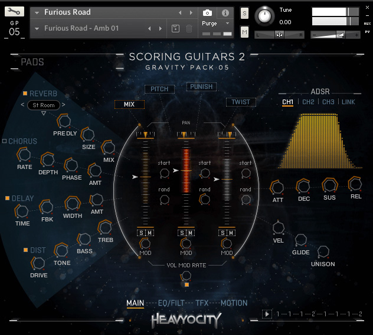Select ADSR LINK tab
Image resolution: width=373 pixels, height=335 pixels.
tap(348, 102)
